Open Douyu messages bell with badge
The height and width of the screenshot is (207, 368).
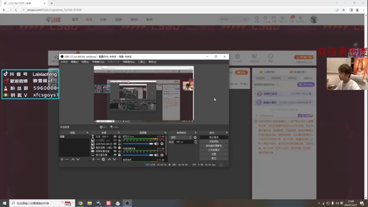292,19
